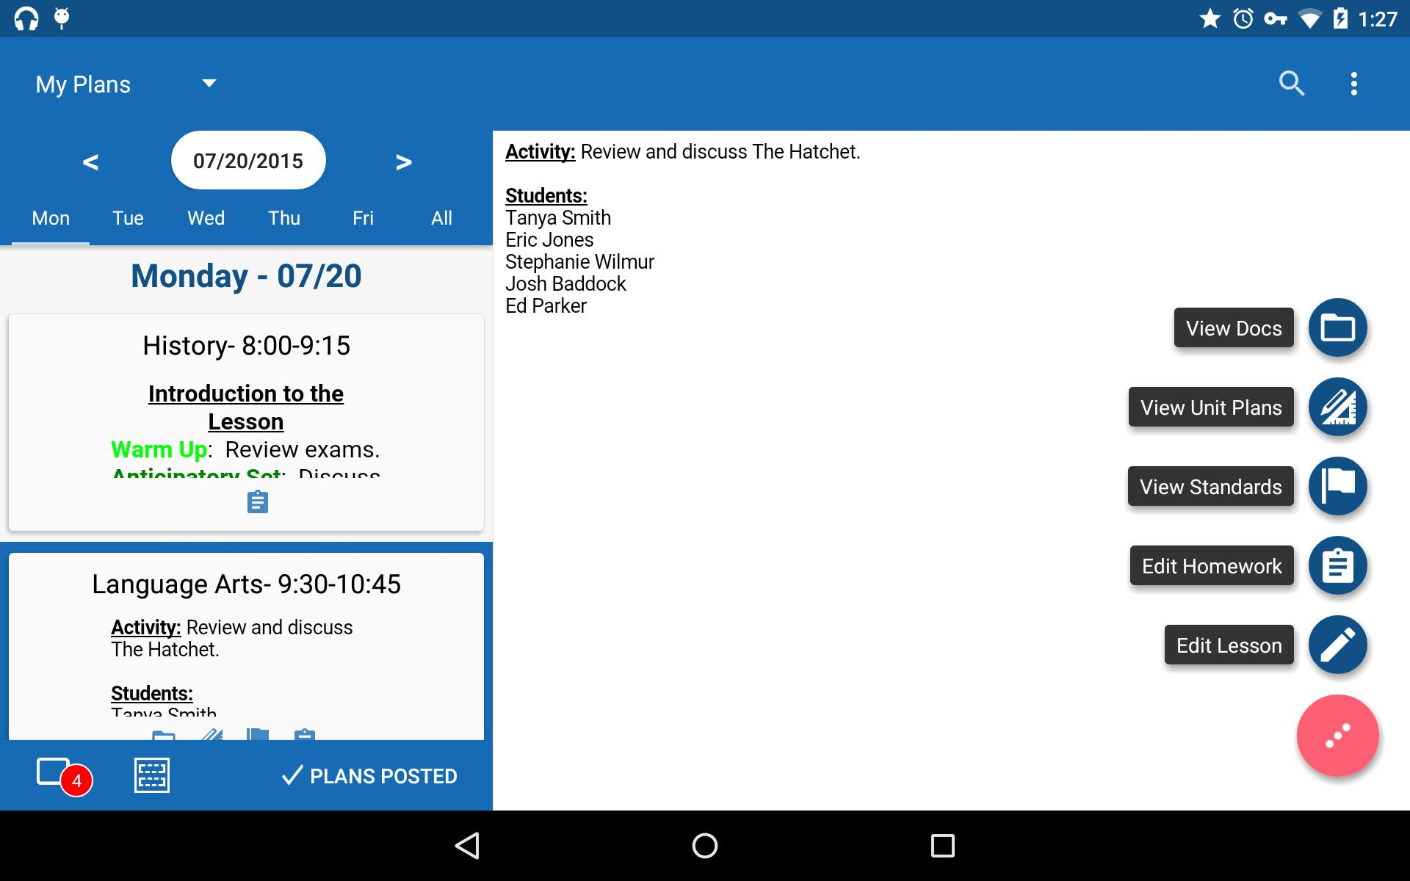Tap the screen mirroring icon bottom-left
1410x881 pixels.
tap(55, 775)
